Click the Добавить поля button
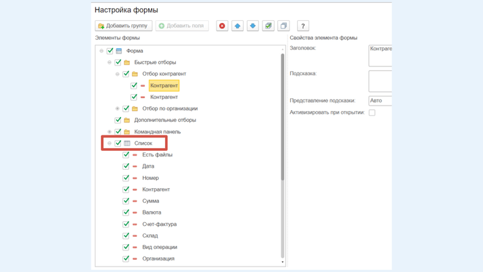This screenshot has height=272, width=483. click(x=182, y=26)
